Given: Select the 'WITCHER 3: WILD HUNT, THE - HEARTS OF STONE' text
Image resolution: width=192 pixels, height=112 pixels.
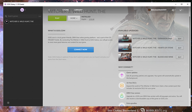Looking at the screenshot, I should [153, 48].
